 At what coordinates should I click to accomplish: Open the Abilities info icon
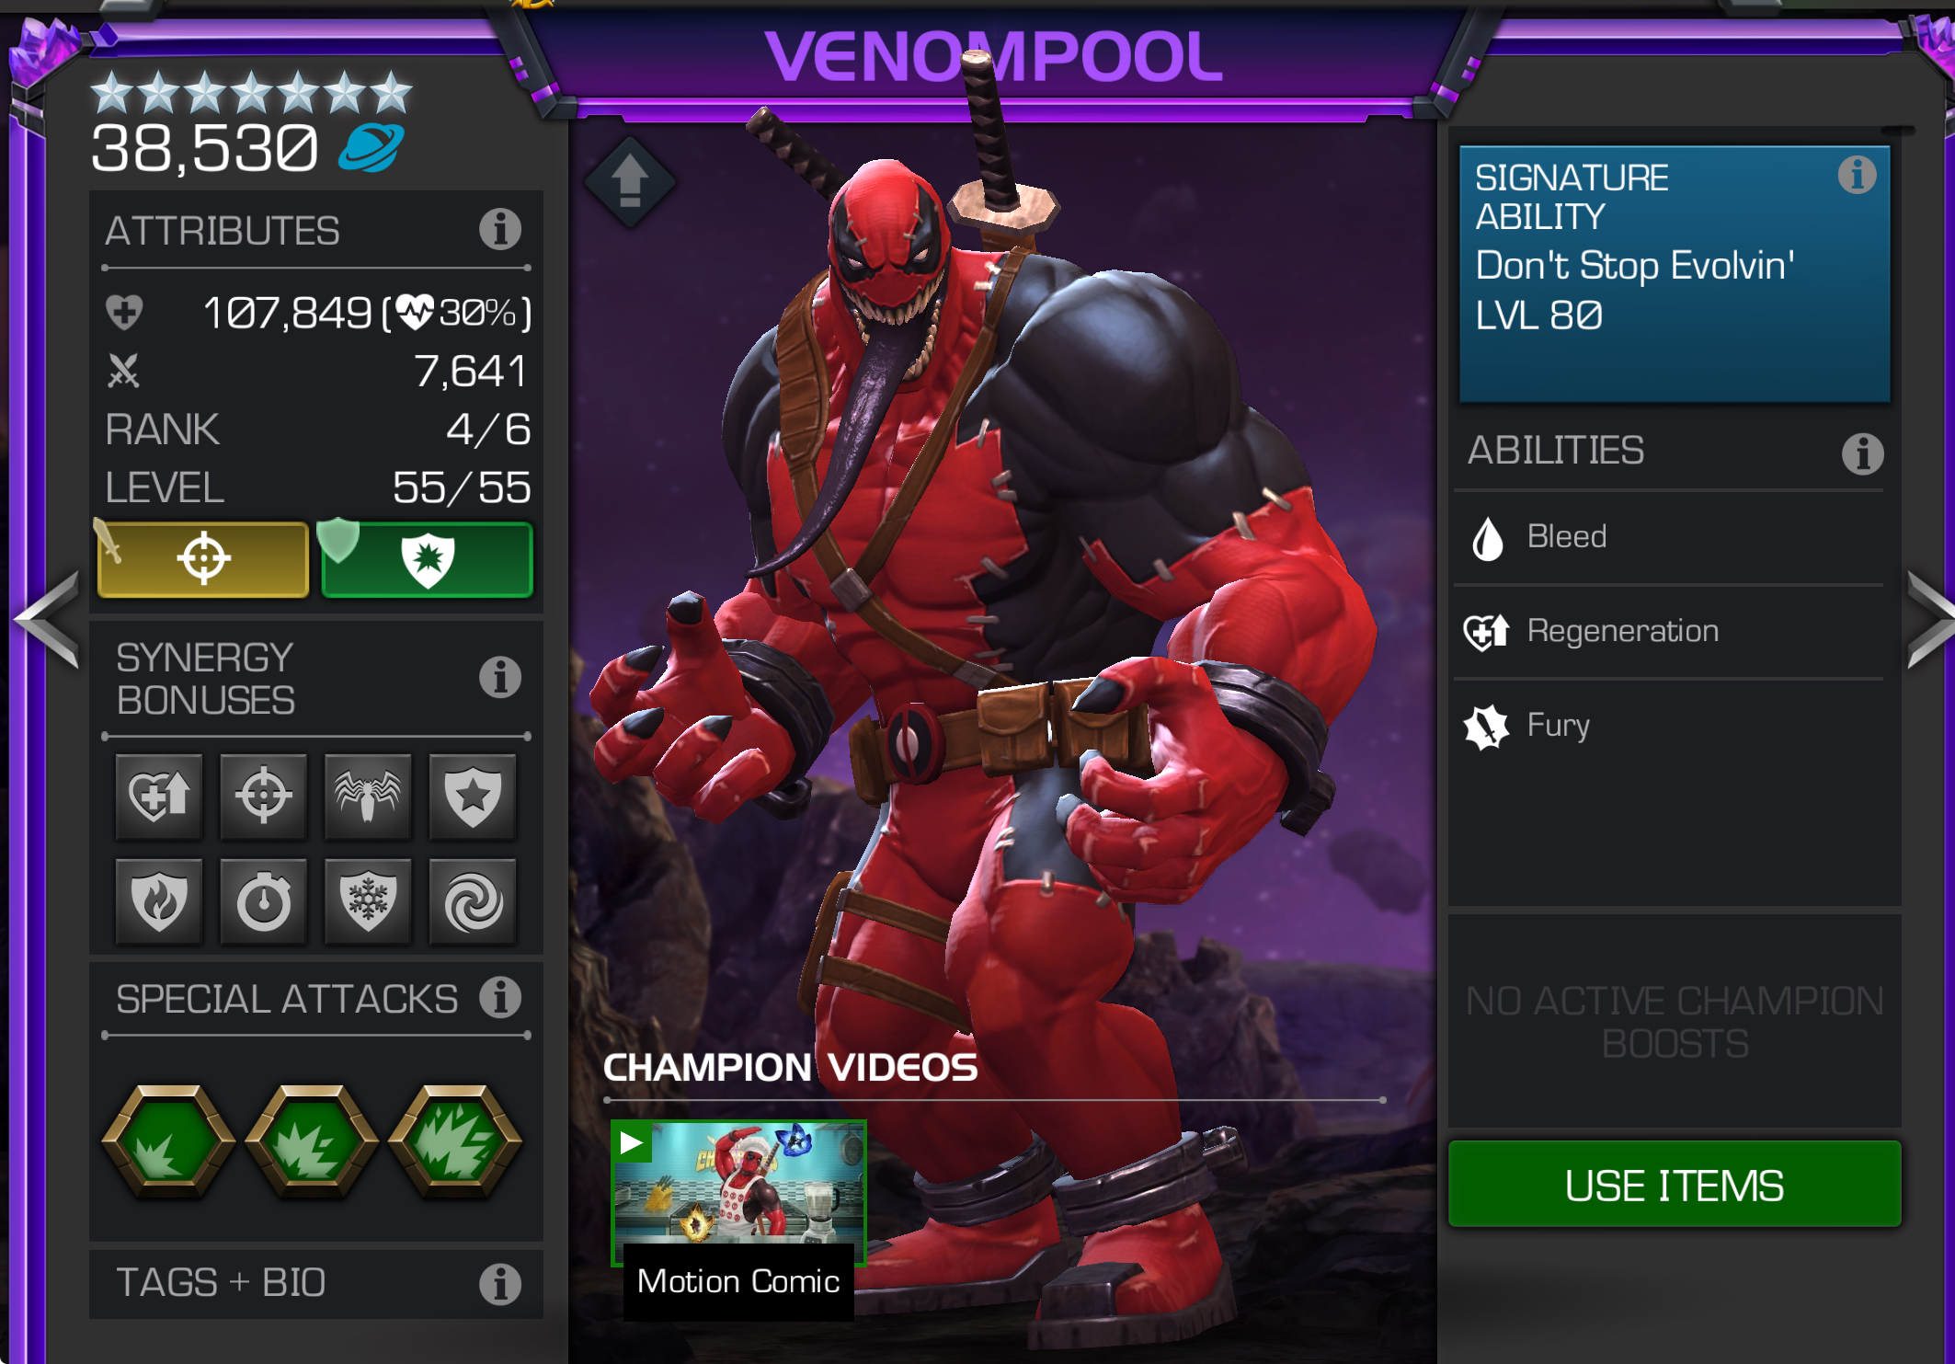(1862, 453)
